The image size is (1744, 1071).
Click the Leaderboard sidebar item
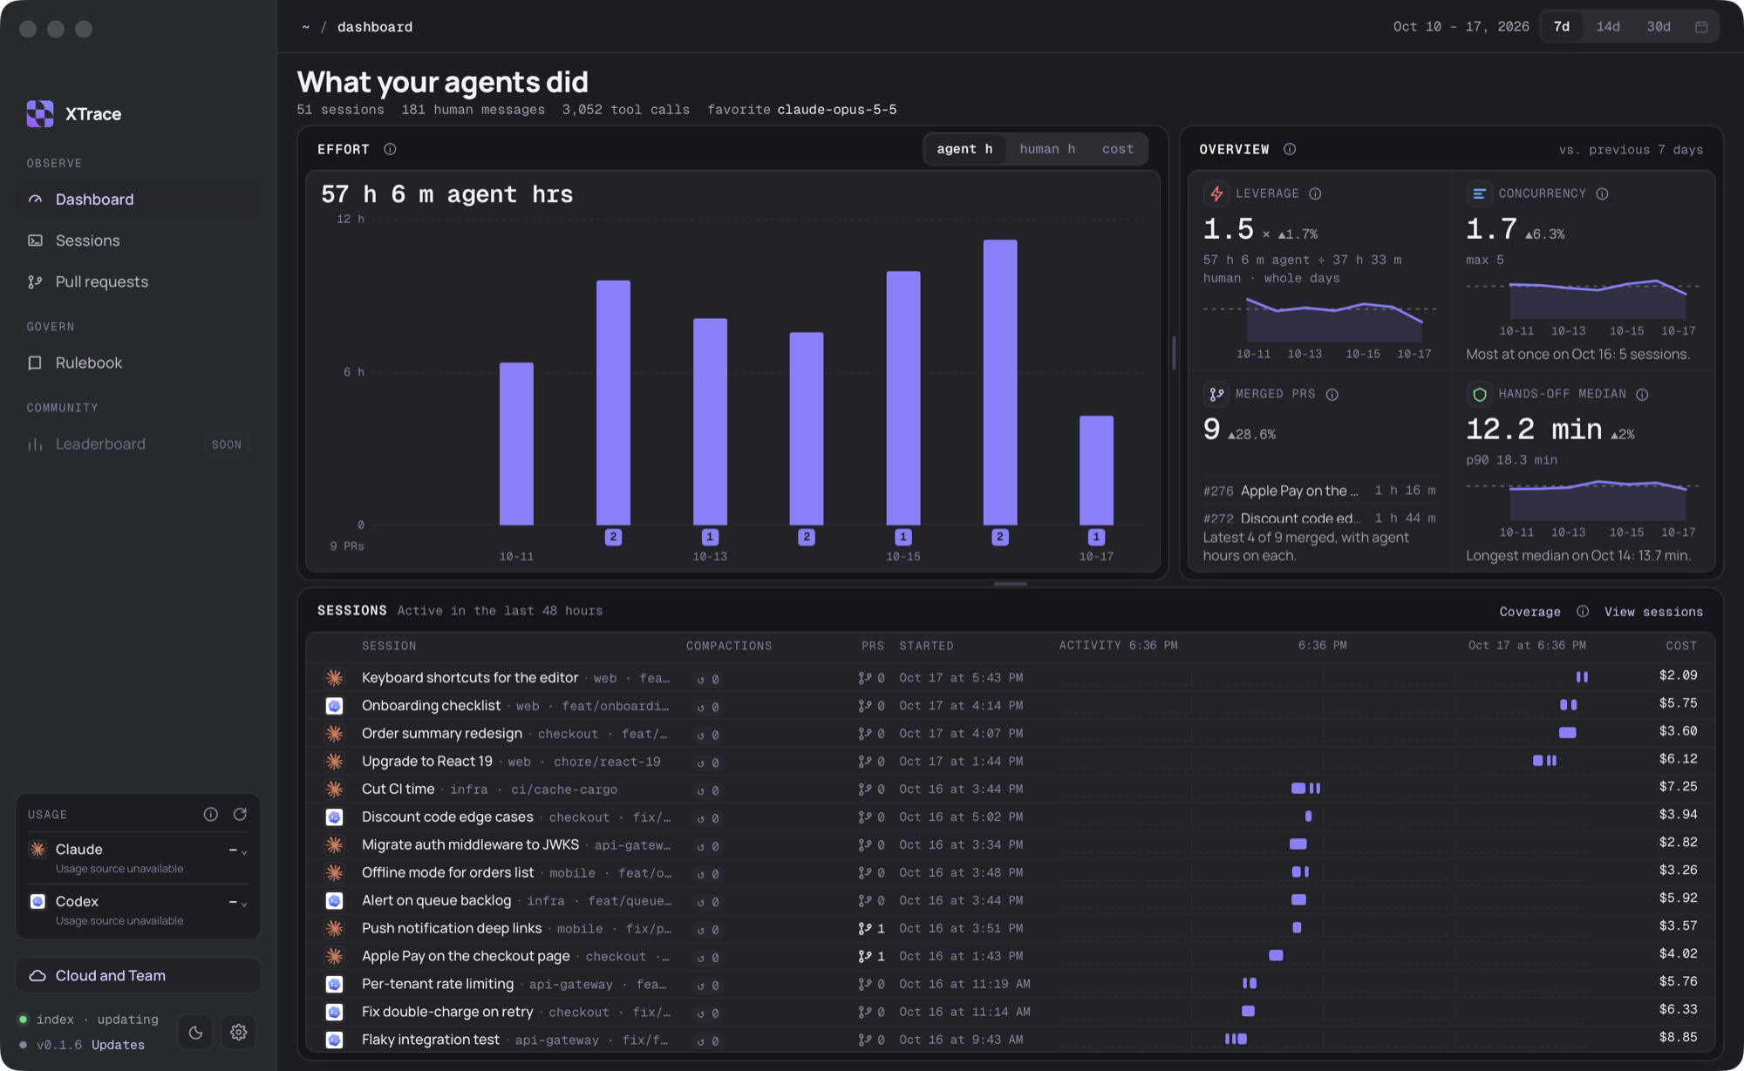[x=139, y=444]
